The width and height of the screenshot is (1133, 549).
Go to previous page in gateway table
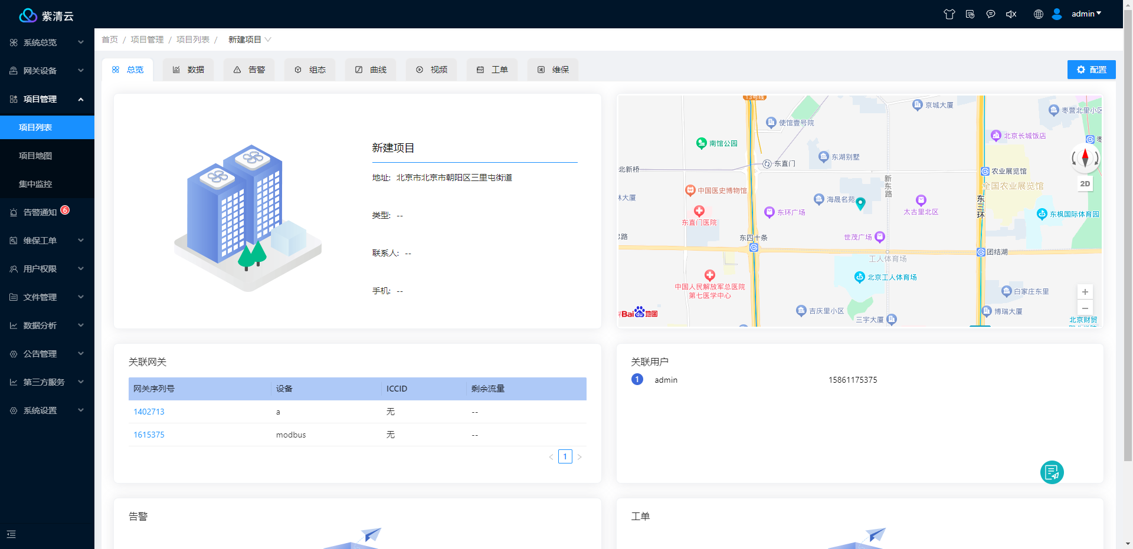pyautogui.click(x=551, y=457)
